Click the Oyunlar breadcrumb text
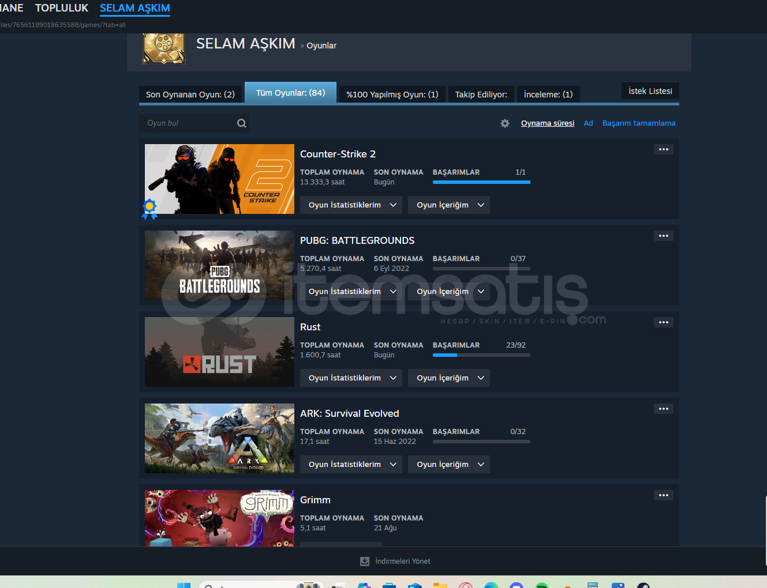 click(321, 46)
